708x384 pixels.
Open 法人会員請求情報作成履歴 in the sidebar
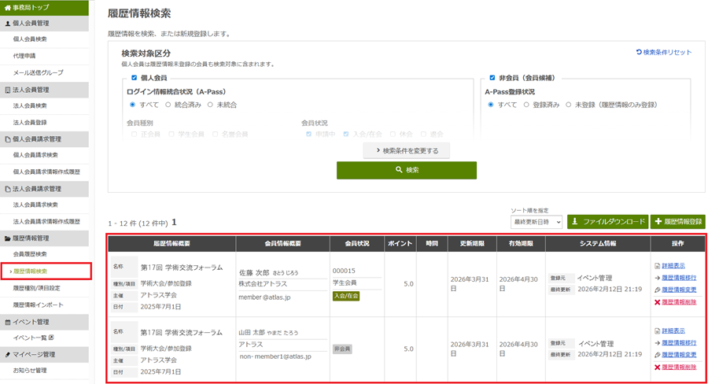46,221
